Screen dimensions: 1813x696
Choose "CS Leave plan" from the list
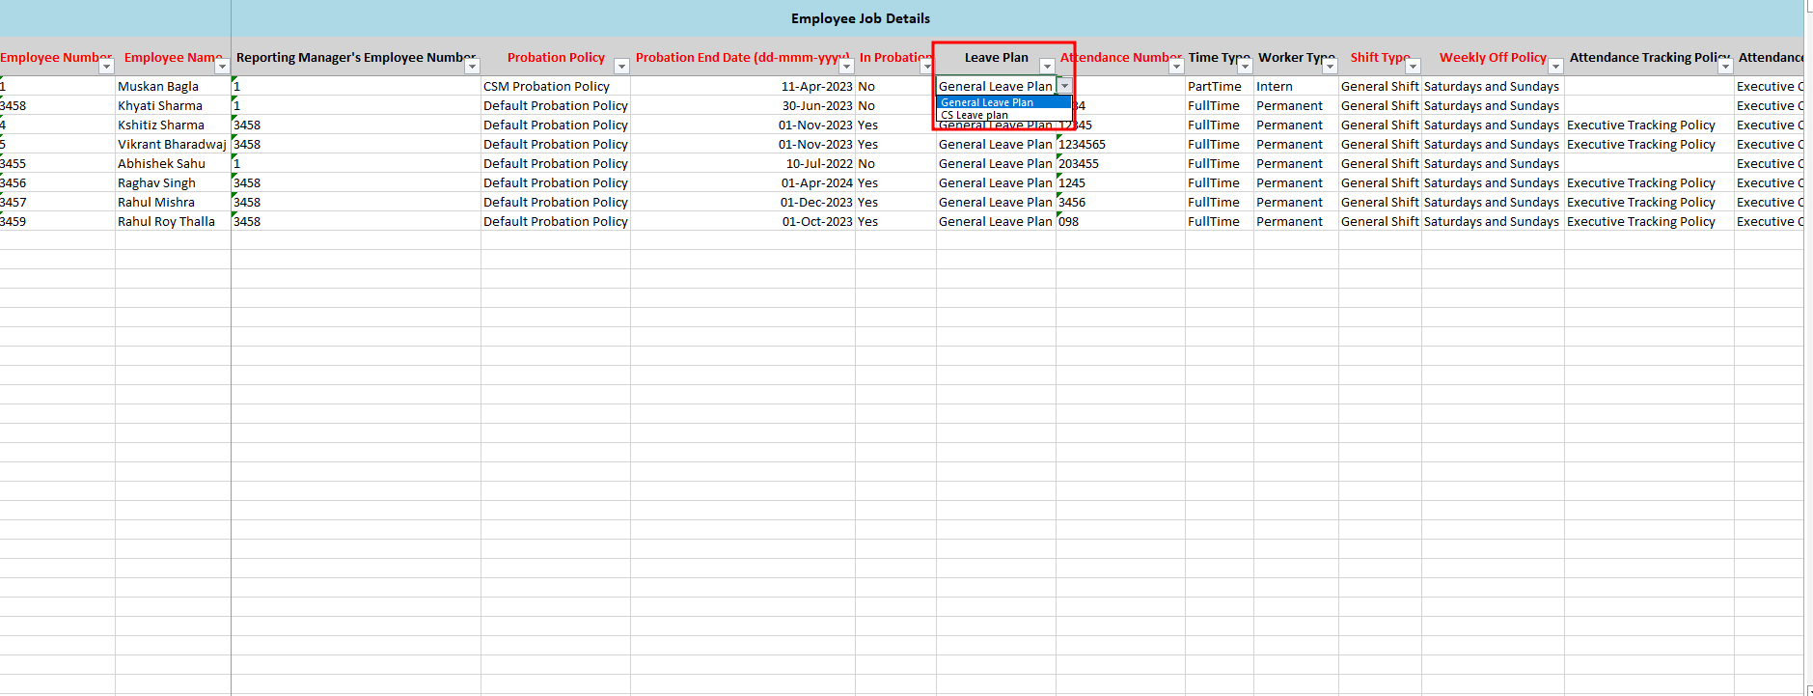(x=975, y=115)
